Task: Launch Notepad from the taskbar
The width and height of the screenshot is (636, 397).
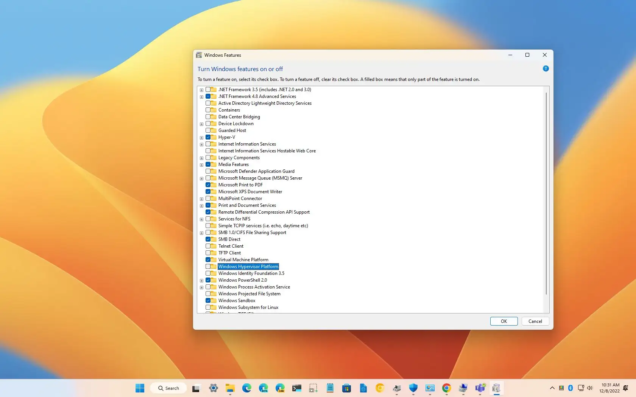Action: (x=329, y=388)
